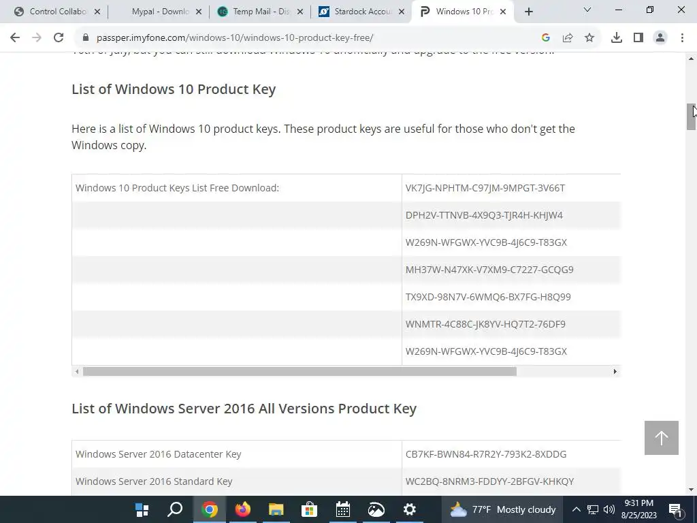
Task: Click the table scroll left arrow
Action: pyautogui.click(x=77, y=371)
